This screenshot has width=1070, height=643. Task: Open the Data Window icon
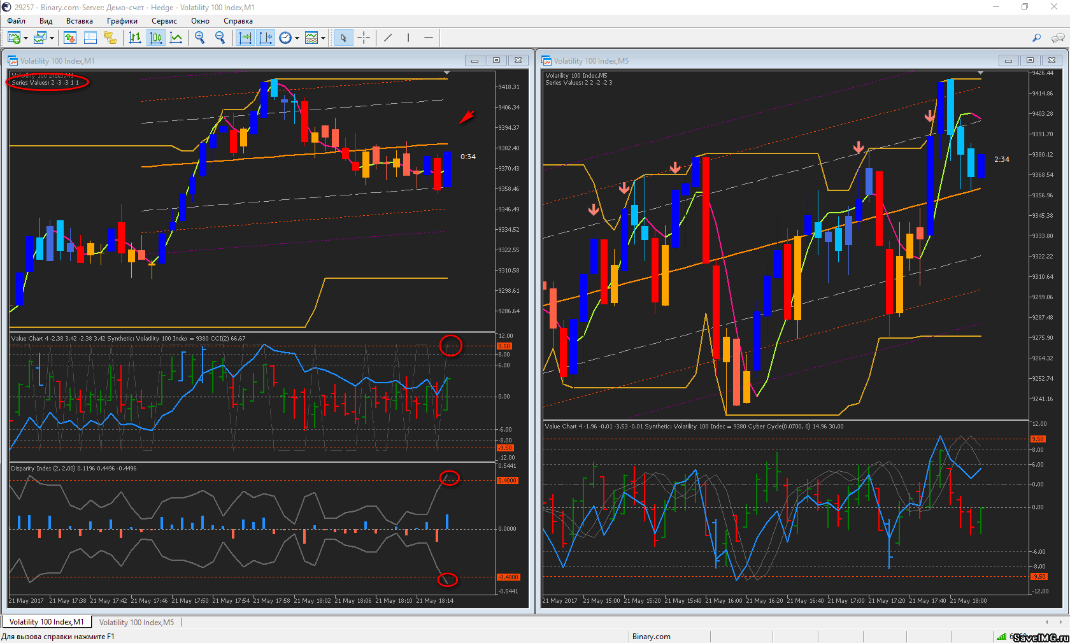(x=90, y=38)
